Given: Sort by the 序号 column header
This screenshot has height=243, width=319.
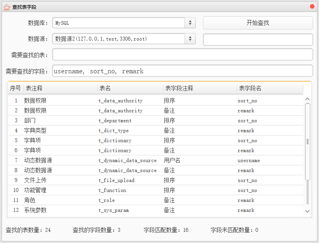Looking at the screenshot, I should [16, 88].
